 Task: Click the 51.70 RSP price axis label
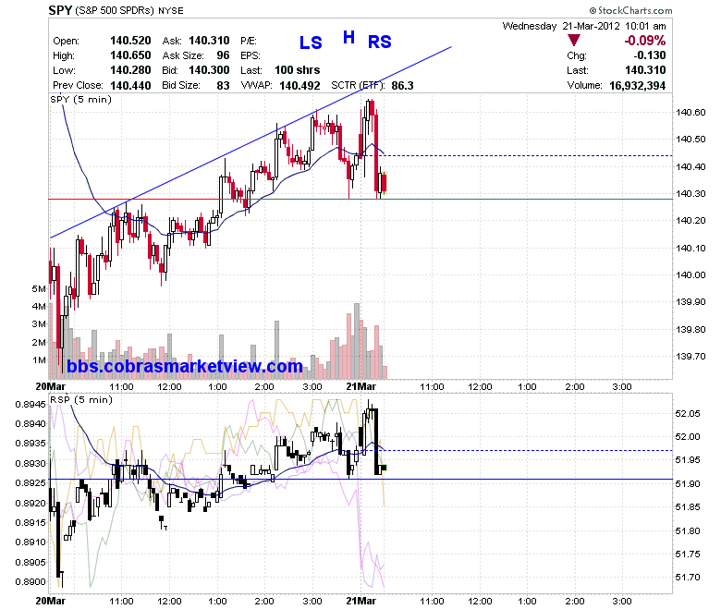tap(688, 578)
